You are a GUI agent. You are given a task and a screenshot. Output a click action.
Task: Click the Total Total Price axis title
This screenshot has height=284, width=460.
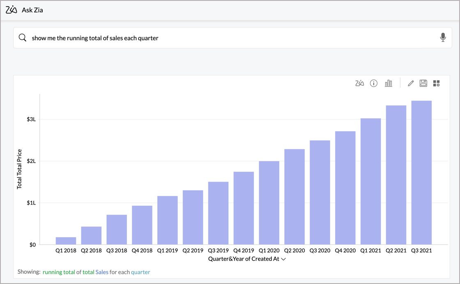tap(19, 169)
